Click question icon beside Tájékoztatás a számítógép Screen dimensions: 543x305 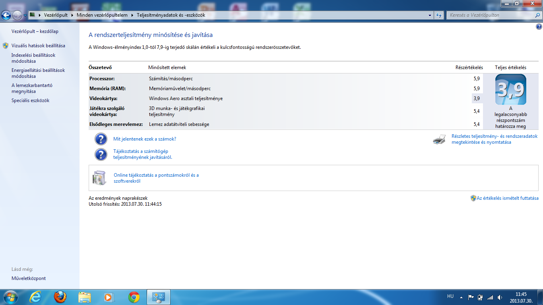[x=101, y=154]
